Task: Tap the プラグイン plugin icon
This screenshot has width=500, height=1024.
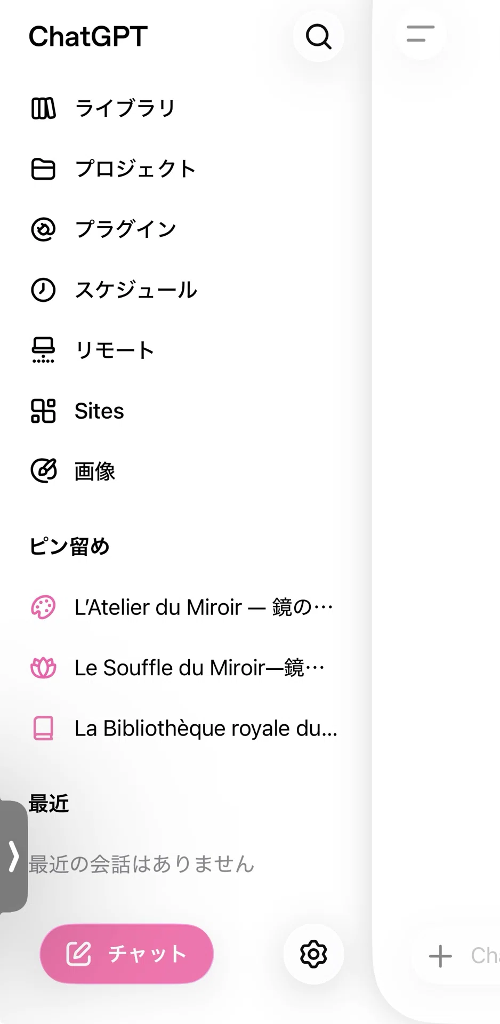Action: [x=43, y=229]
